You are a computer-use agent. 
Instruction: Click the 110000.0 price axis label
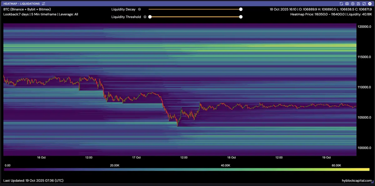364,87
